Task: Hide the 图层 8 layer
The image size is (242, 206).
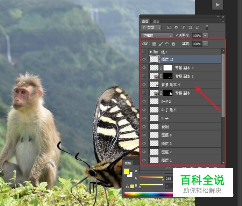Action: click(x=144, y=135)
